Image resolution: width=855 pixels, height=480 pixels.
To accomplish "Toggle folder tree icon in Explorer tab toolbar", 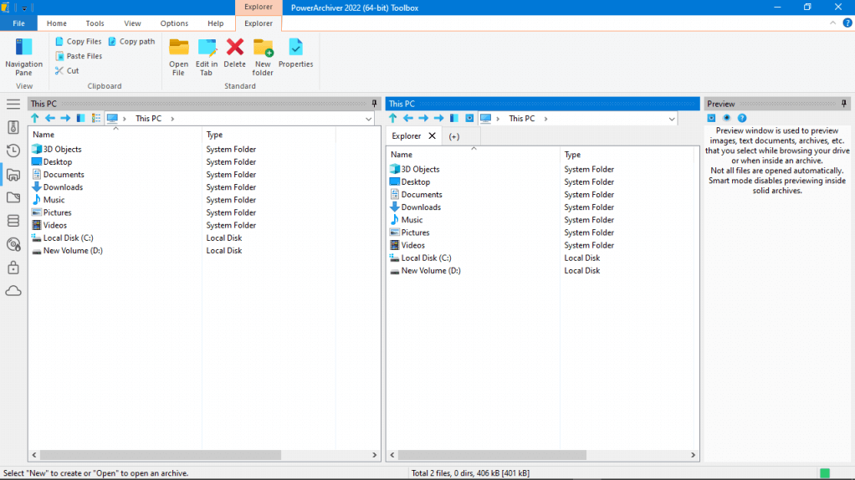I will point(453,118).
